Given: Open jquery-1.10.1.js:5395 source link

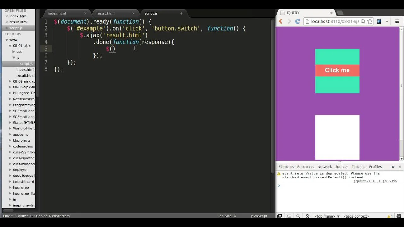Looking at the screenshot, I should 375,181.
